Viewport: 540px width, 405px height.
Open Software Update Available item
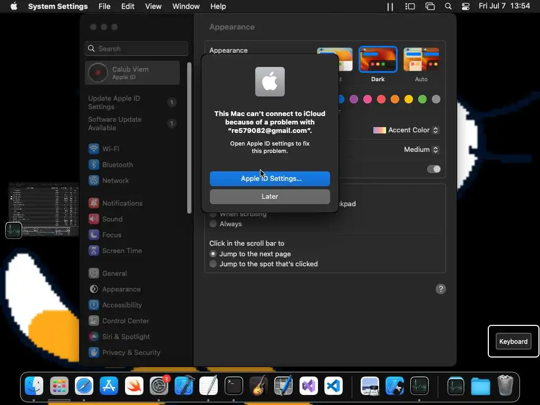(x=132, y=123)
